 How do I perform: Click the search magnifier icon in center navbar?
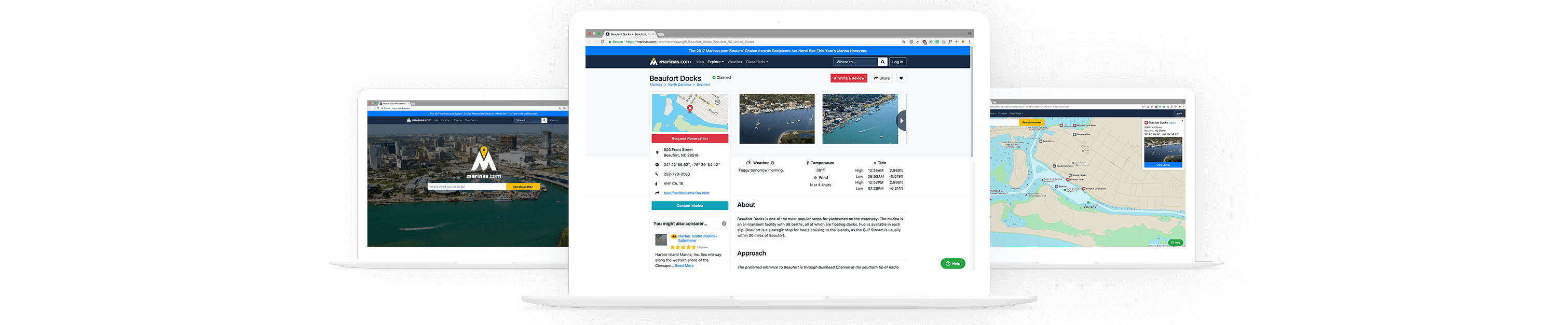[882, 61]
